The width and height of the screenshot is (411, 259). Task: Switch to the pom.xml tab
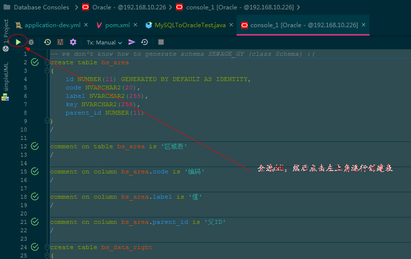pos(118,25)
